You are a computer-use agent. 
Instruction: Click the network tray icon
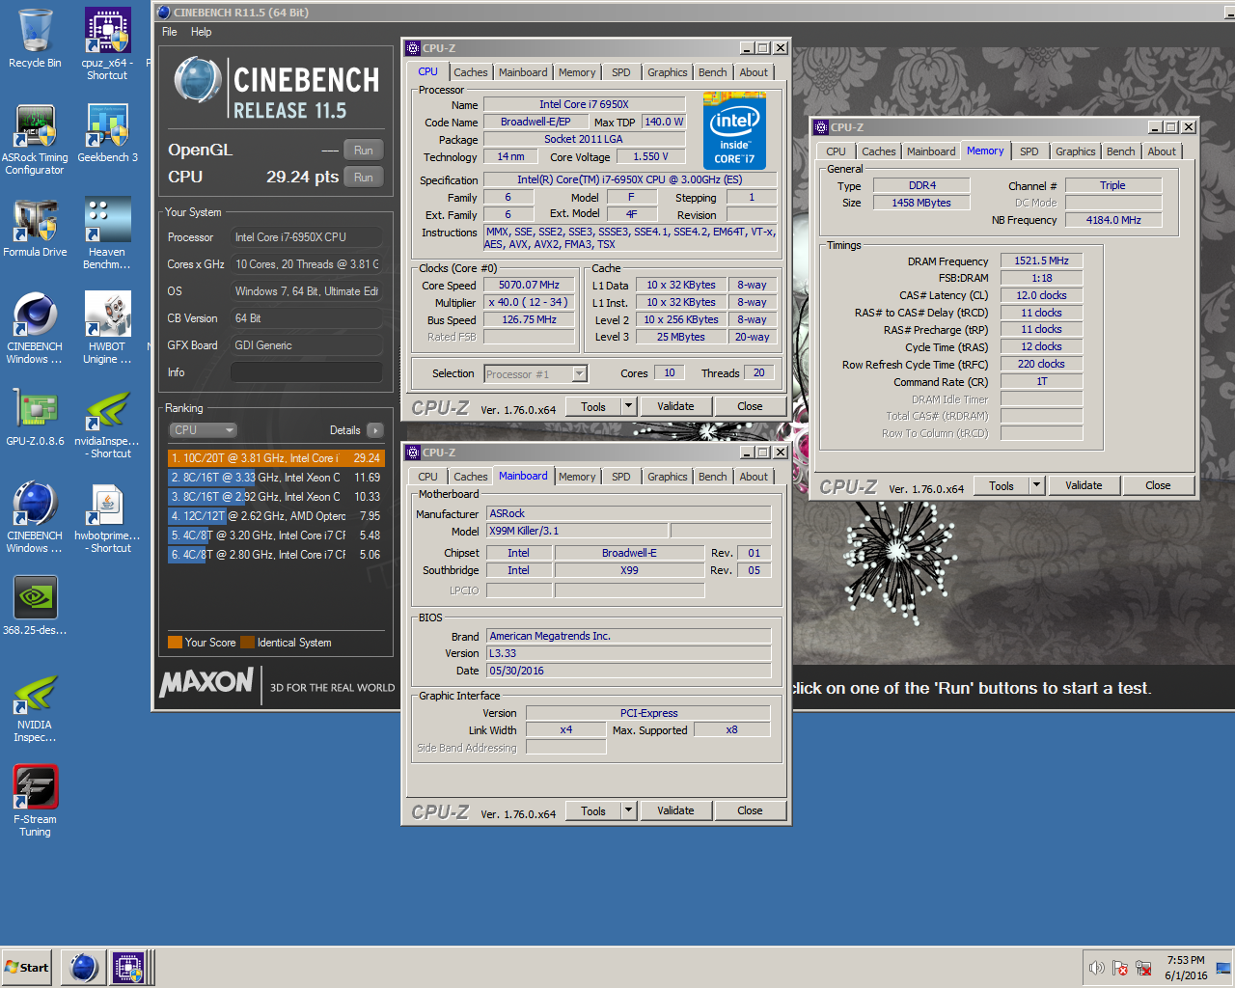pos(1143,968)
